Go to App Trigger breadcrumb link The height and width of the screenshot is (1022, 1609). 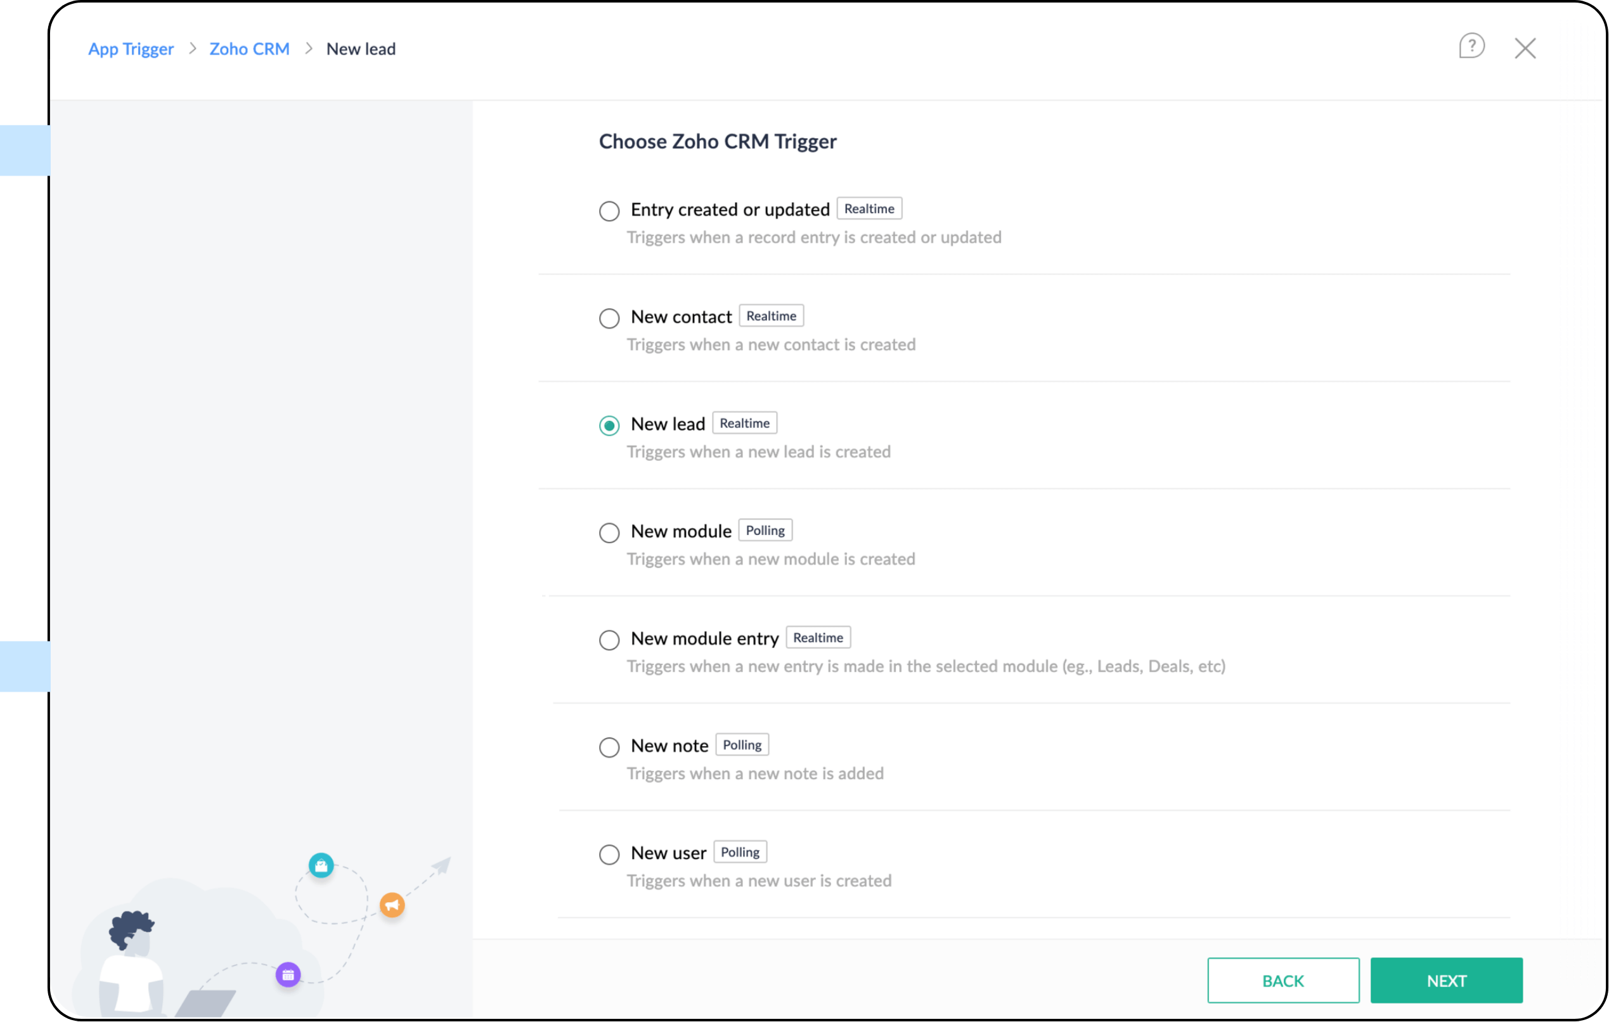(131, 49)
